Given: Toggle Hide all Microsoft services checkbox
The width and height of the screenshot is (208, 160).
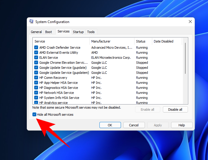Looking at the screenshot, I should [35, 115].
